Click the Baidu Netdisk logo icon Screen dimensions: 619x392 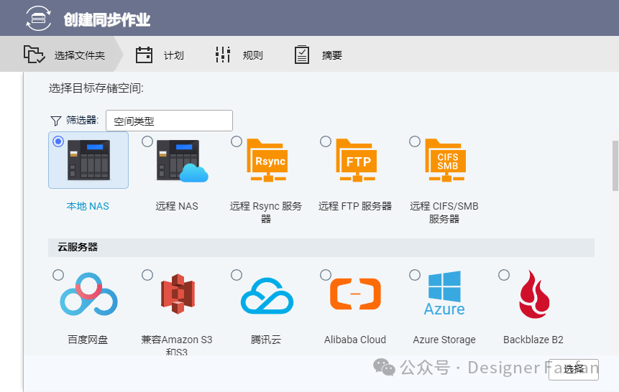pos(88,294)
